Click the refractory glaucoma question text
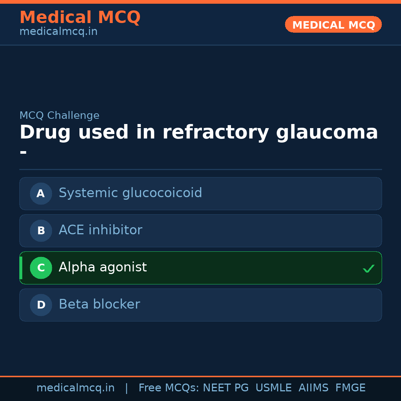This screenshot has height=401, width=401. coord(199,133)
